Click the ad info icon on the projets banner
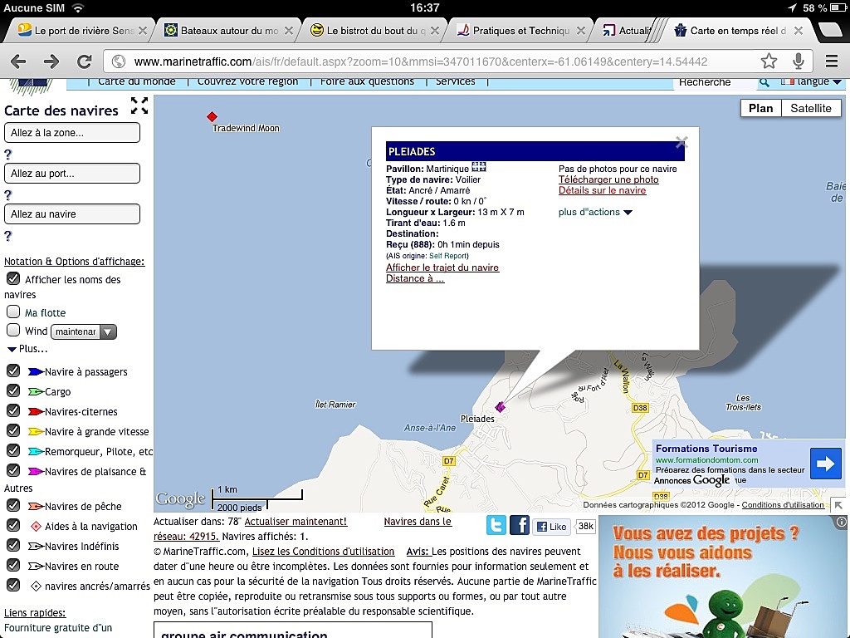The image size is (850, 638). coord(841,522)
